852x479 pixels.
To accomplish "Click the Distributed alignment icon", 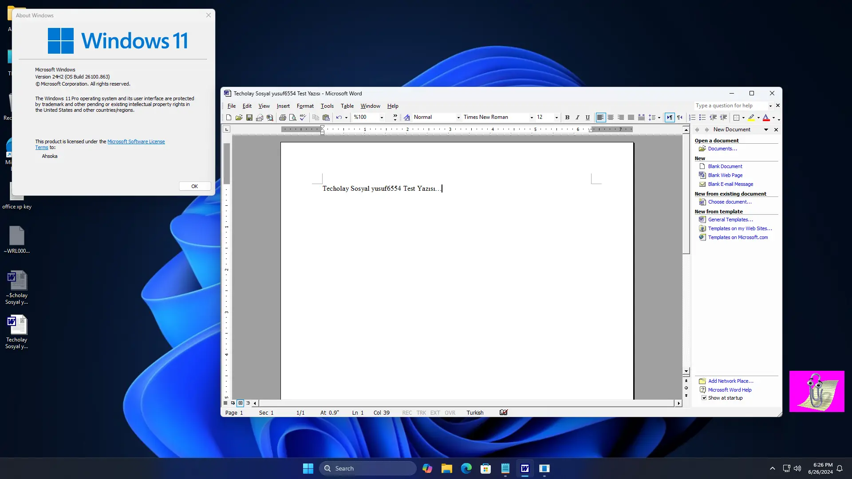I will click(x=641, y=118).
